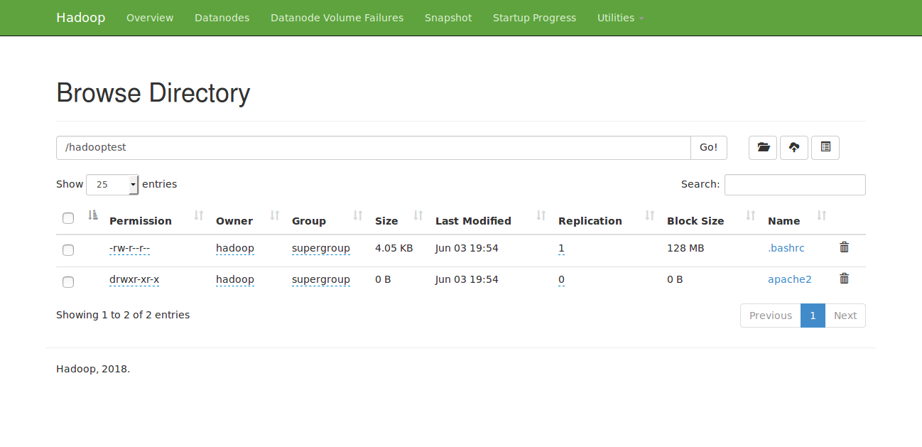The width and height of the screenshot is (922, 447).
Task: Select page 1 in pagination
Action: click(813, 316)
